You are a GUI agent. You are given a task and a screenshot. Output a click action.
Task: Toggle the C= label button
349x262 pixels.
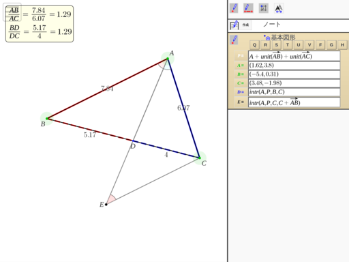click(241, 83)
